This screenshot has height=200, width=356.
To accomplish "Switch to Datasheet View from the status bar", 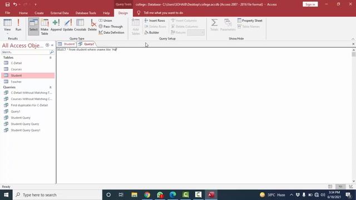I will tap(330, 187).
